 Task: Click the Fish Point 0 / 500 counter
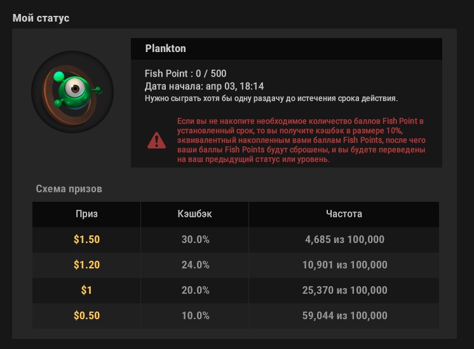click(x=186, y=74)
